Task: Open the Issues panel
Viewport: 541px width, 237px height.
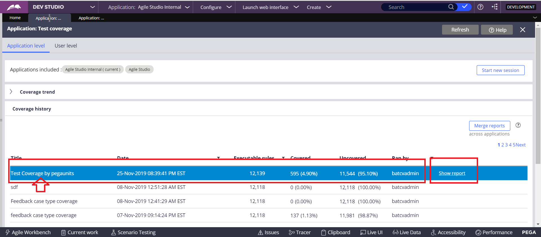Action: (x=268, y=232)
